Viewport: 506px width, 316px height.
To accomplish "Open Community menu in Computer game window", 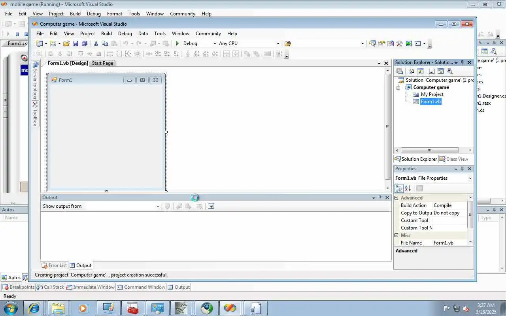I will pos(208,34).
